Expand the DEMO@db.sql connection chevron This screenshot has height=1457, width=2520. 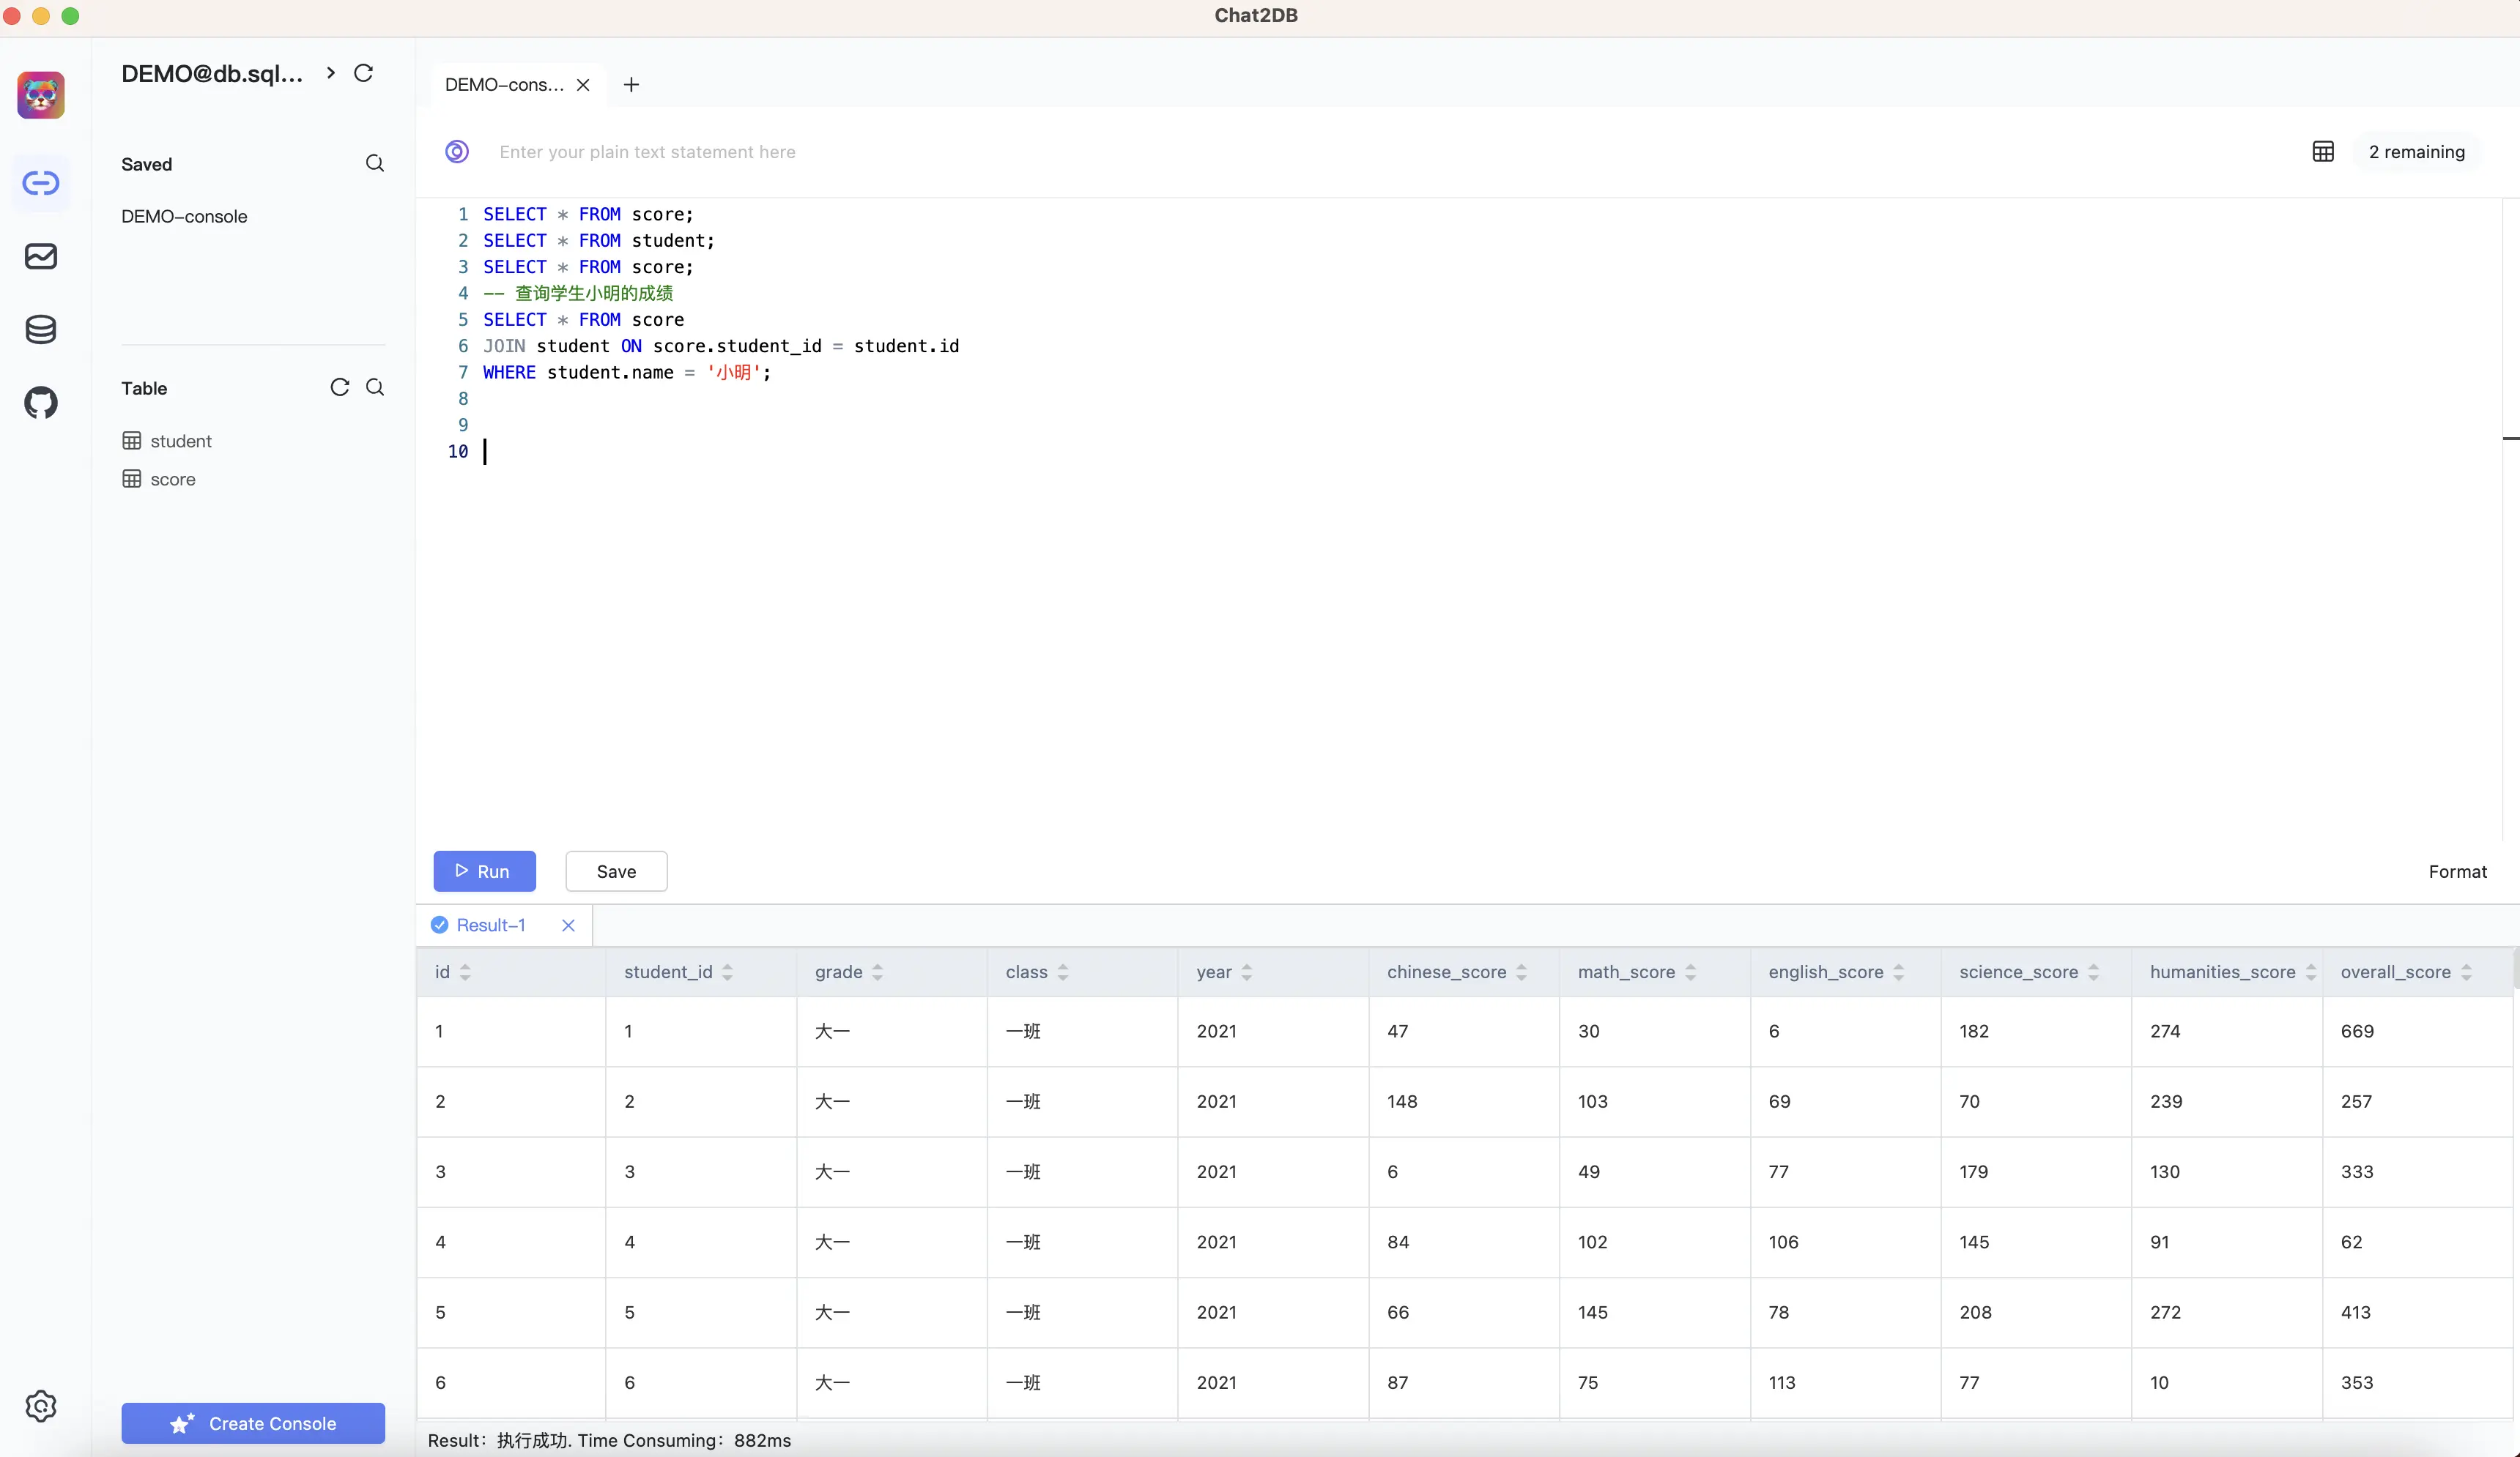tap(331, 73)
